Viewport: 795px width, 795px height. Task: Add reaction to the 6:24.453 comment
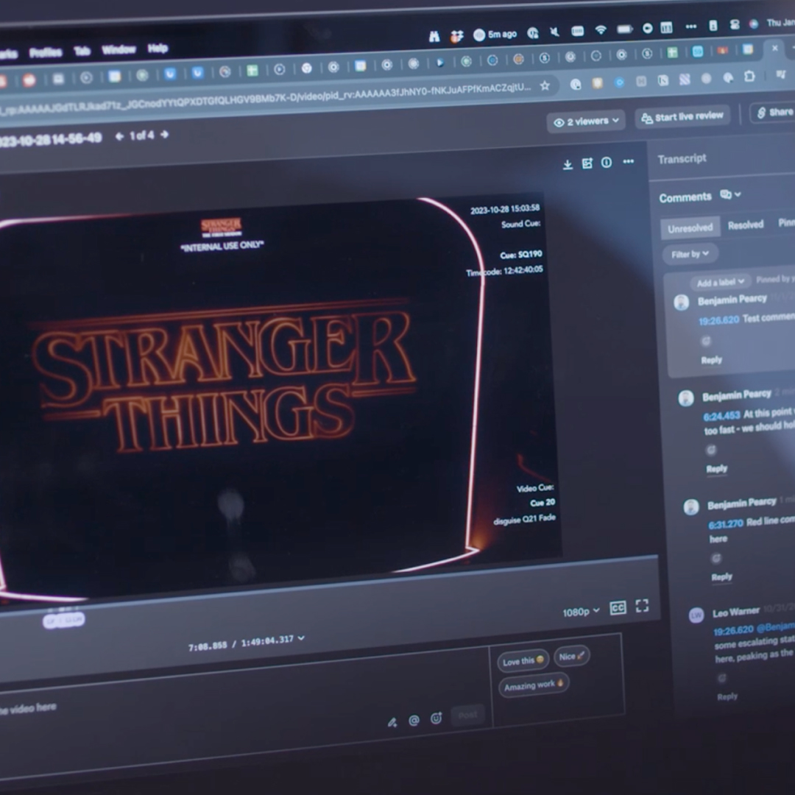711,450
